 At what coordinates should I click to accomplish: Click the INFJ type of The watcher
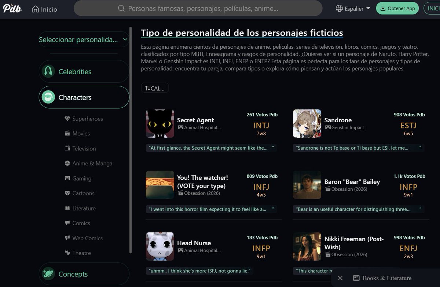(261, 187)
